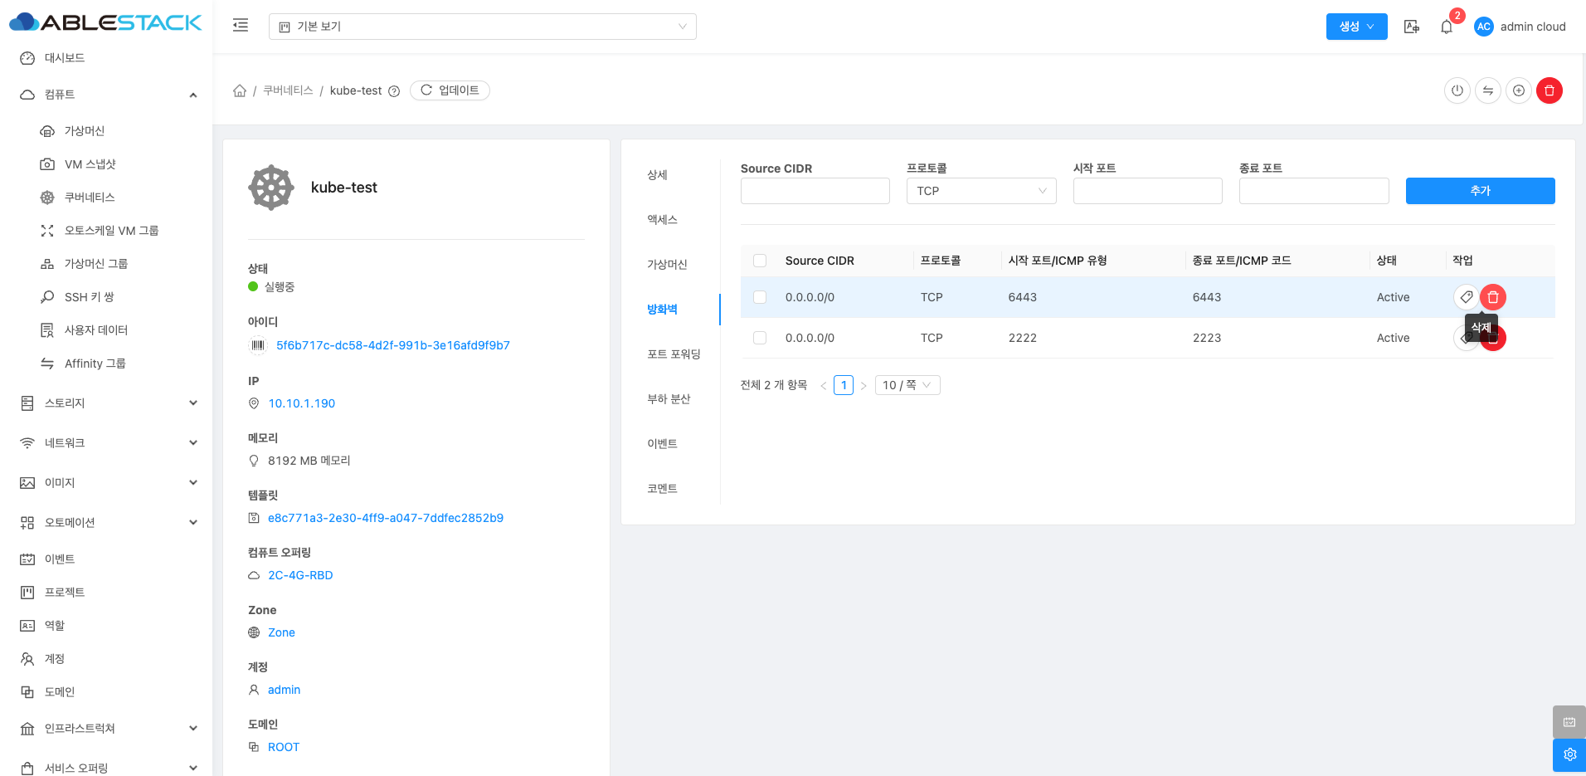Click the gear settings icon at bottom right
Viewport: 1586px width, 776px height.
click(1569, 754)
